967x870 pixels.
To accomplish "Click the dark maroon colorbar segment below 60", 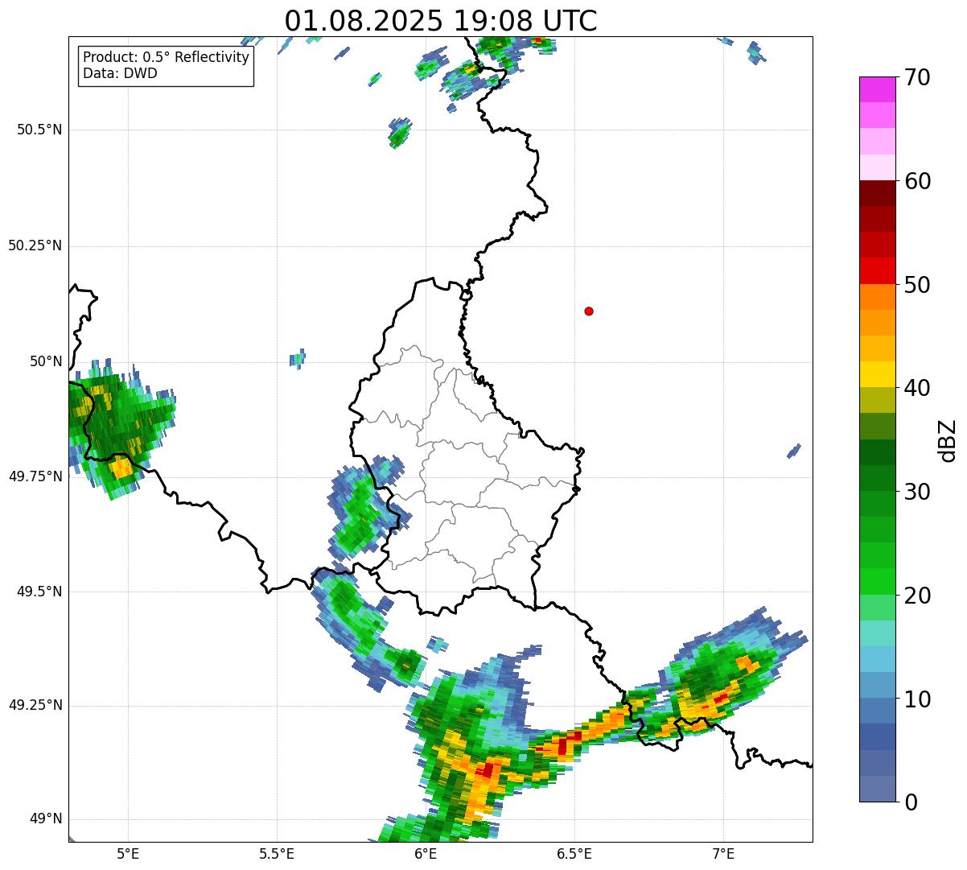I will tap(877, 193).
